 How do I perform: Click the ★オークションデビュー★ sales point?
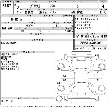tap(87, 19)
